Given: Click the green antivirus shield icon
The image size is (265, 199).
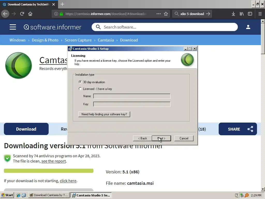Looking at the screenshot, I should (8, 158).
